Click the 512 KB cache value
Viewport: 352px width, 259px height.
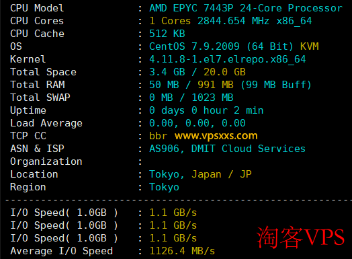(167, 34)
